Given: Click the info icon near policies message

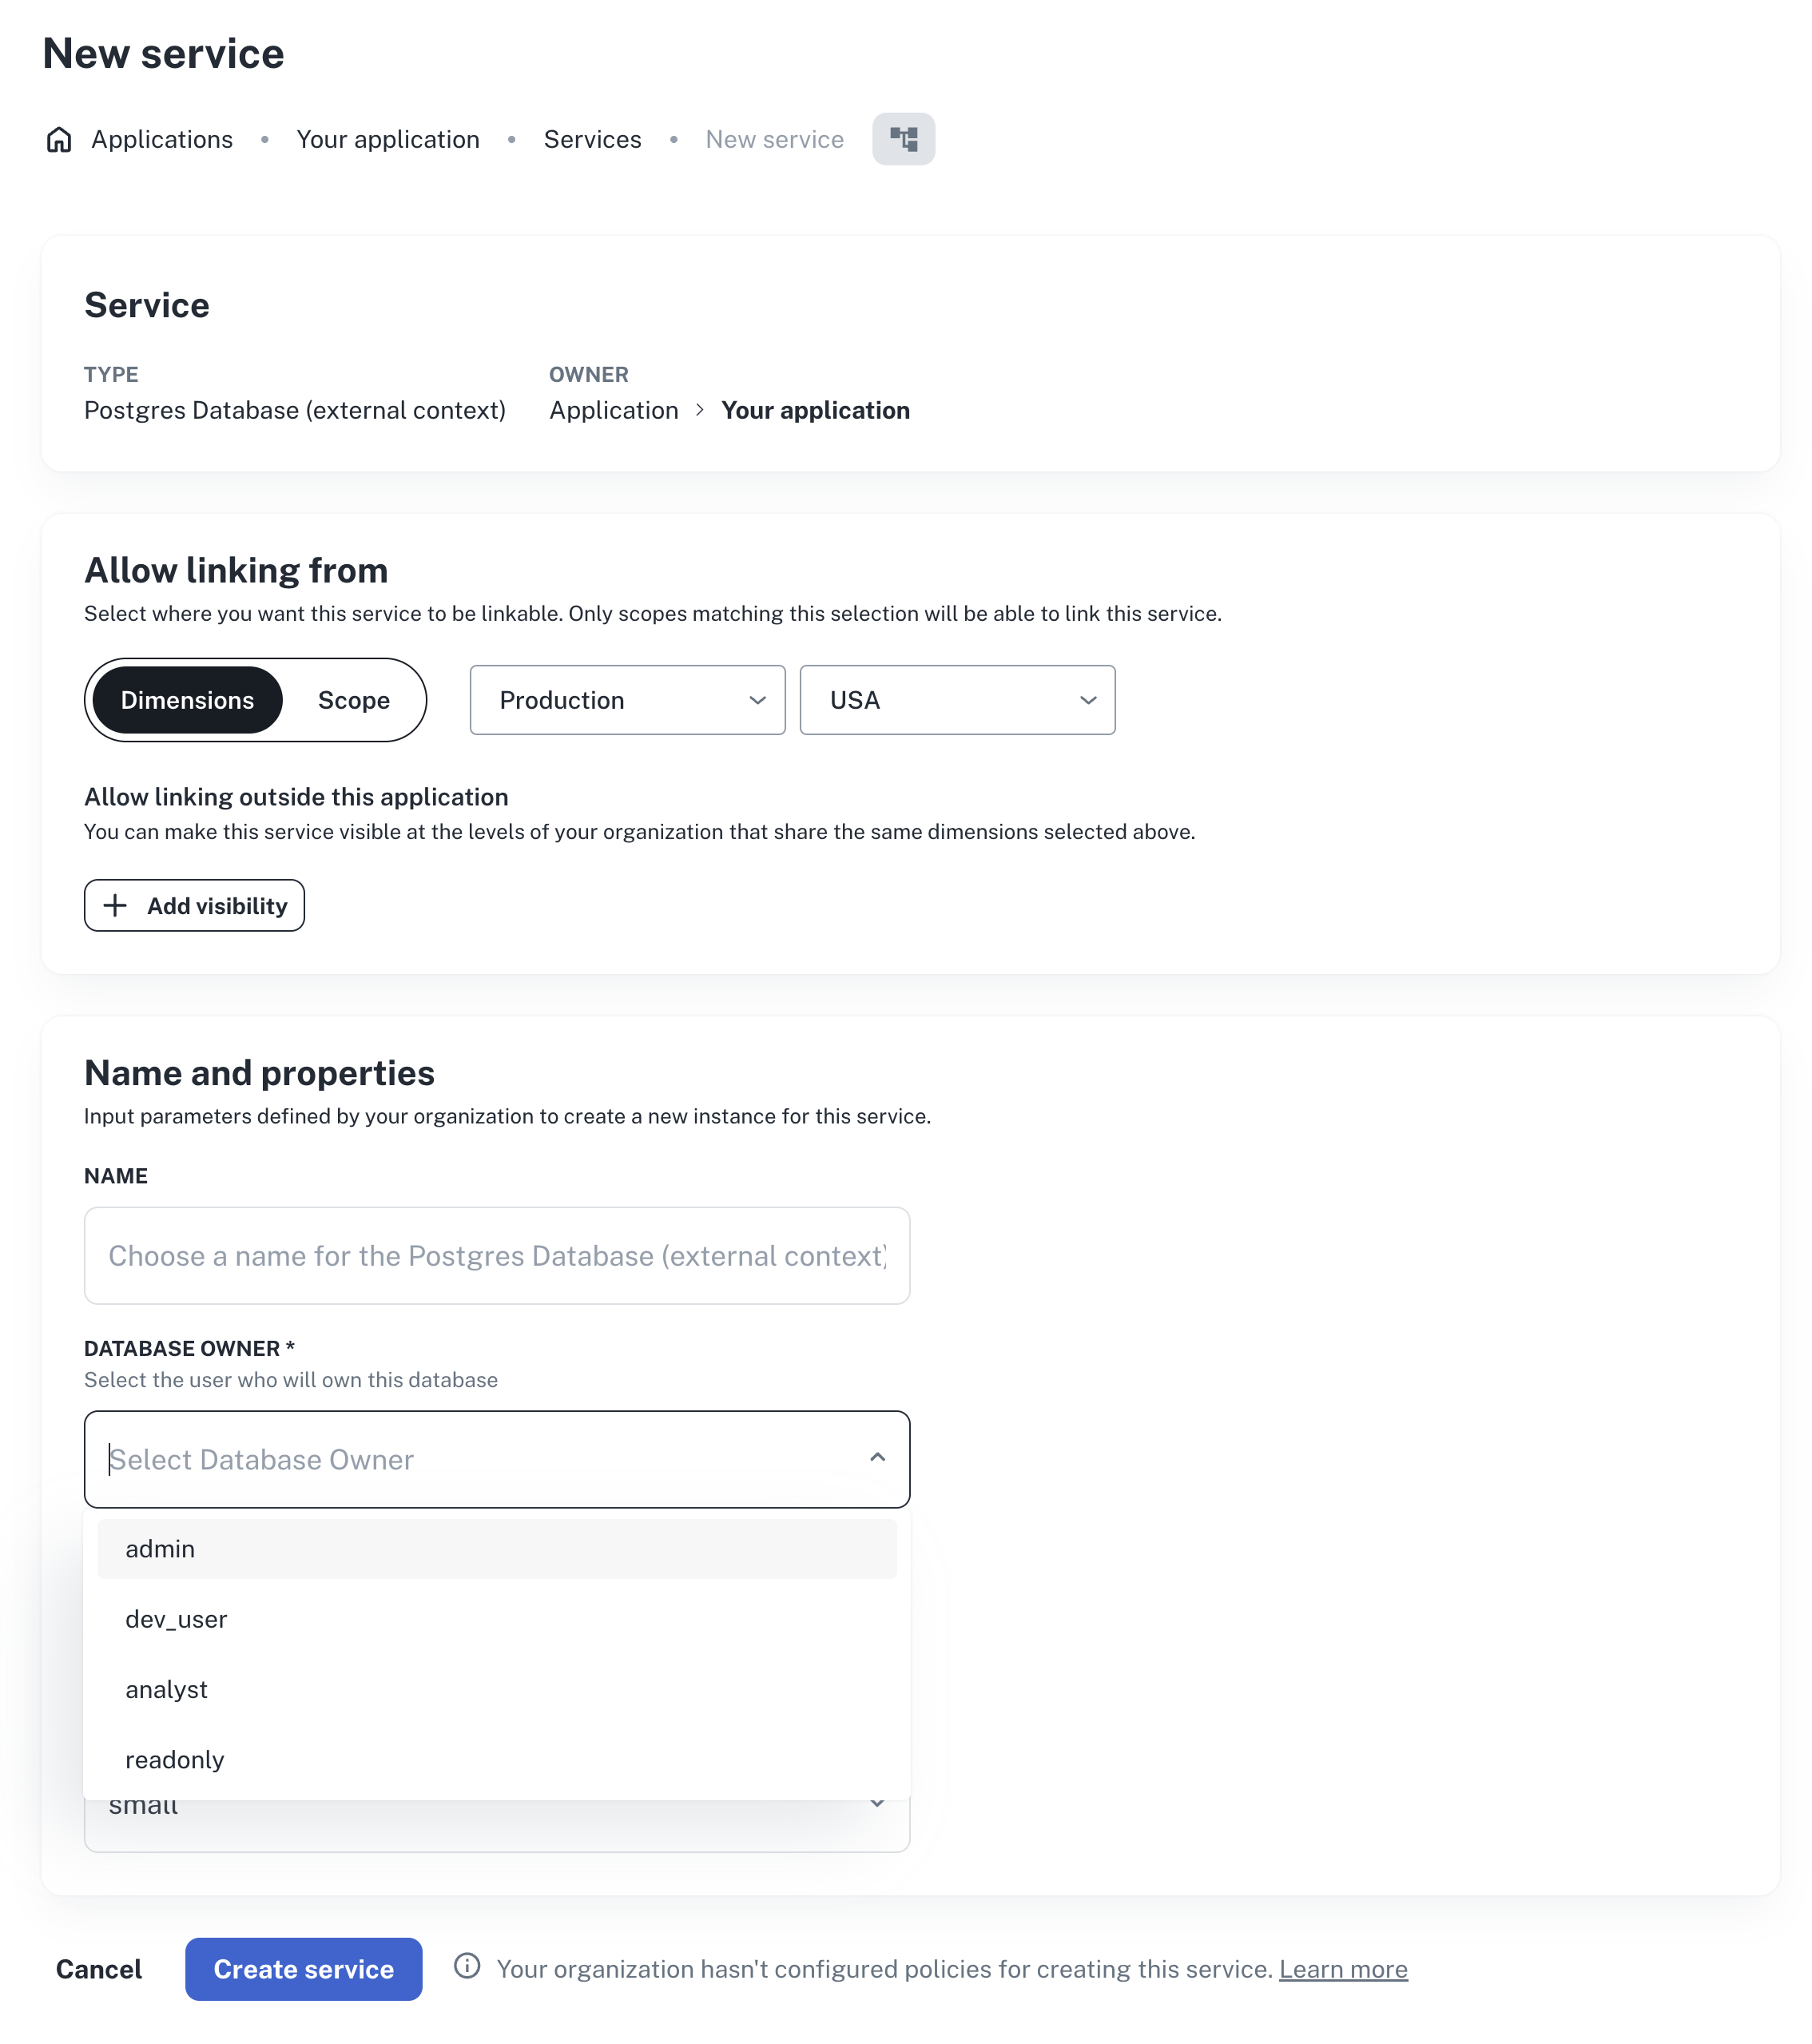Looking at the screenshot, I should [x=466, y=1966].
